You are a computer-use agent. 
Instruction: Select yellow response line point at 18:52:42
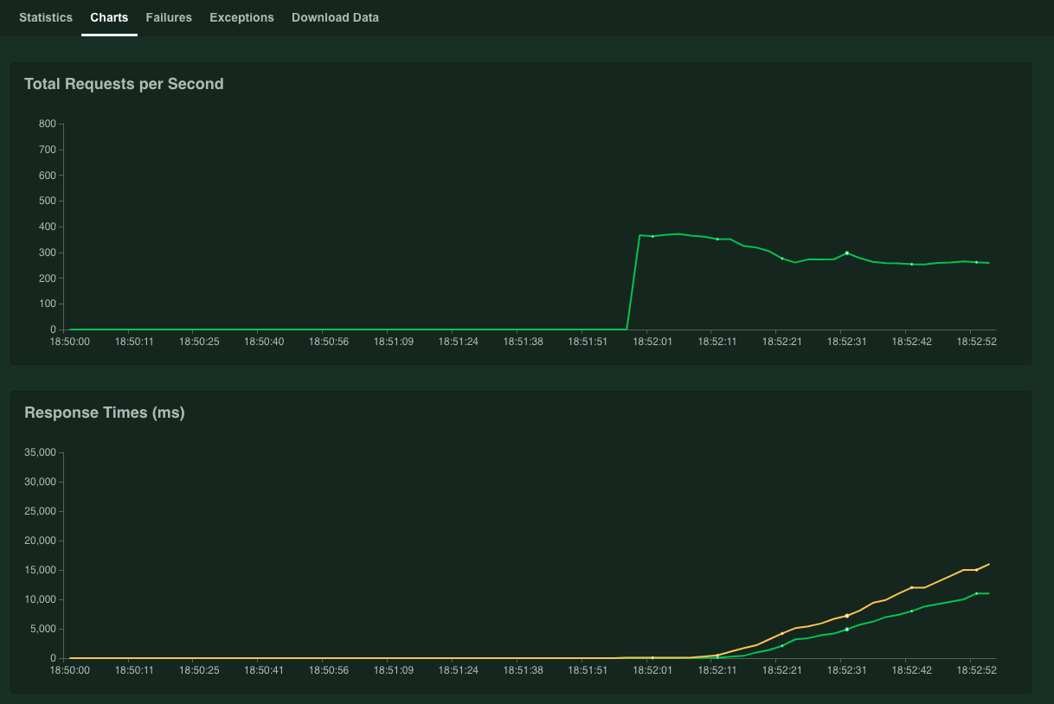click(x=911, y=587)
